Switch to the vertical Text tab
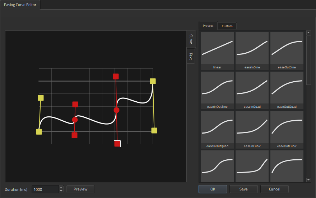Screen dimensions: 316x198 [x=191, y=56]
